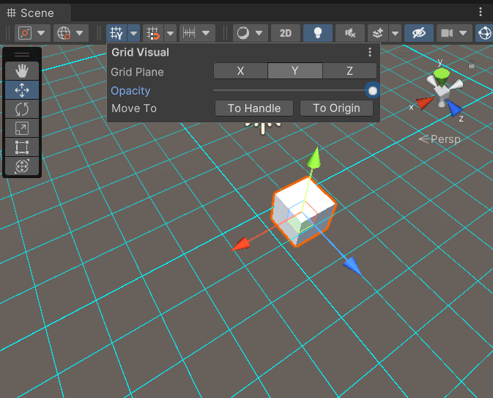Image resolution: width=493 pixels, height=398 pixels.
Task: Click the blue Z-axis move arrow
Action: (x=353, y=266)
